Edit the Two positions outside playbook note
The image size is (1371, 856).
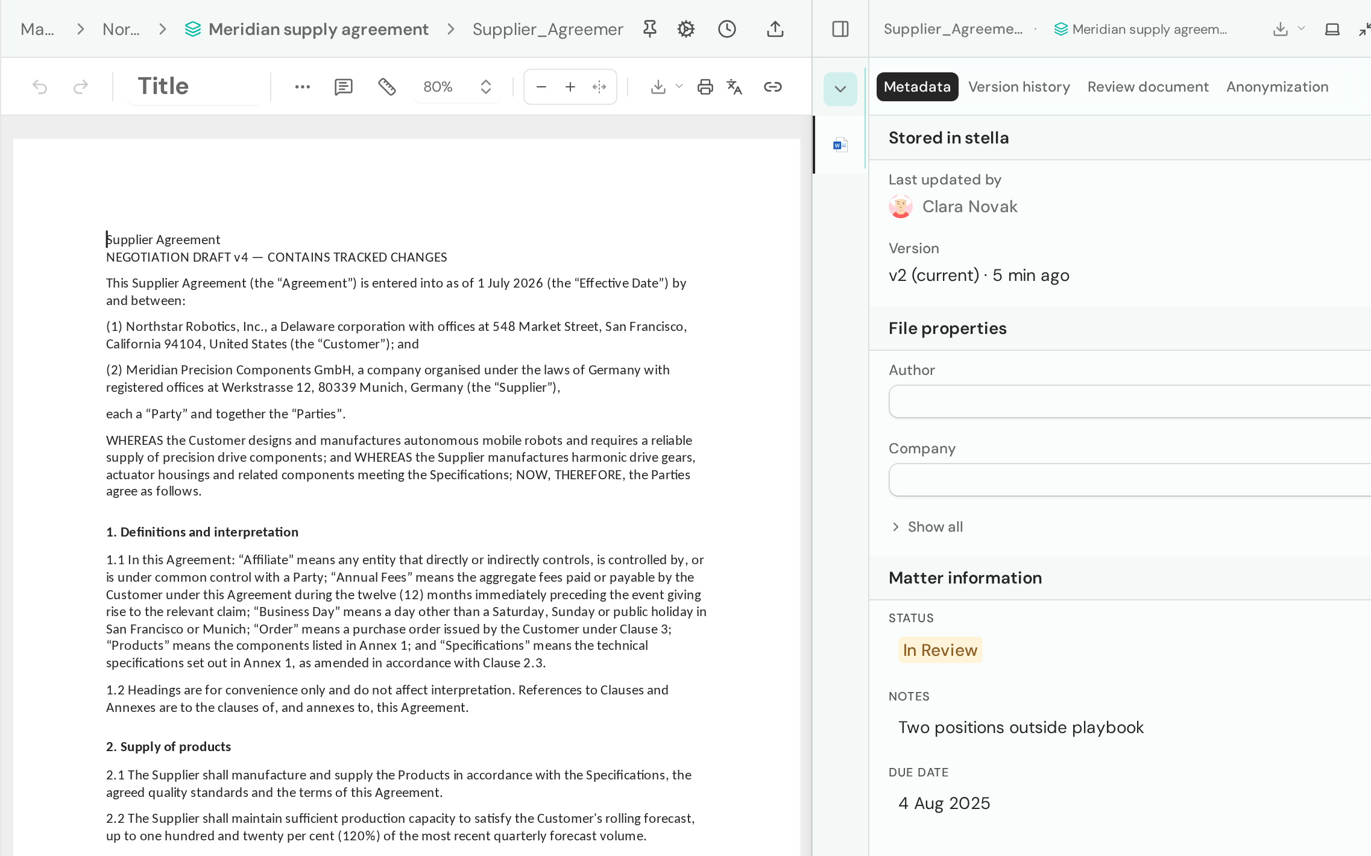click(1021, 727)
